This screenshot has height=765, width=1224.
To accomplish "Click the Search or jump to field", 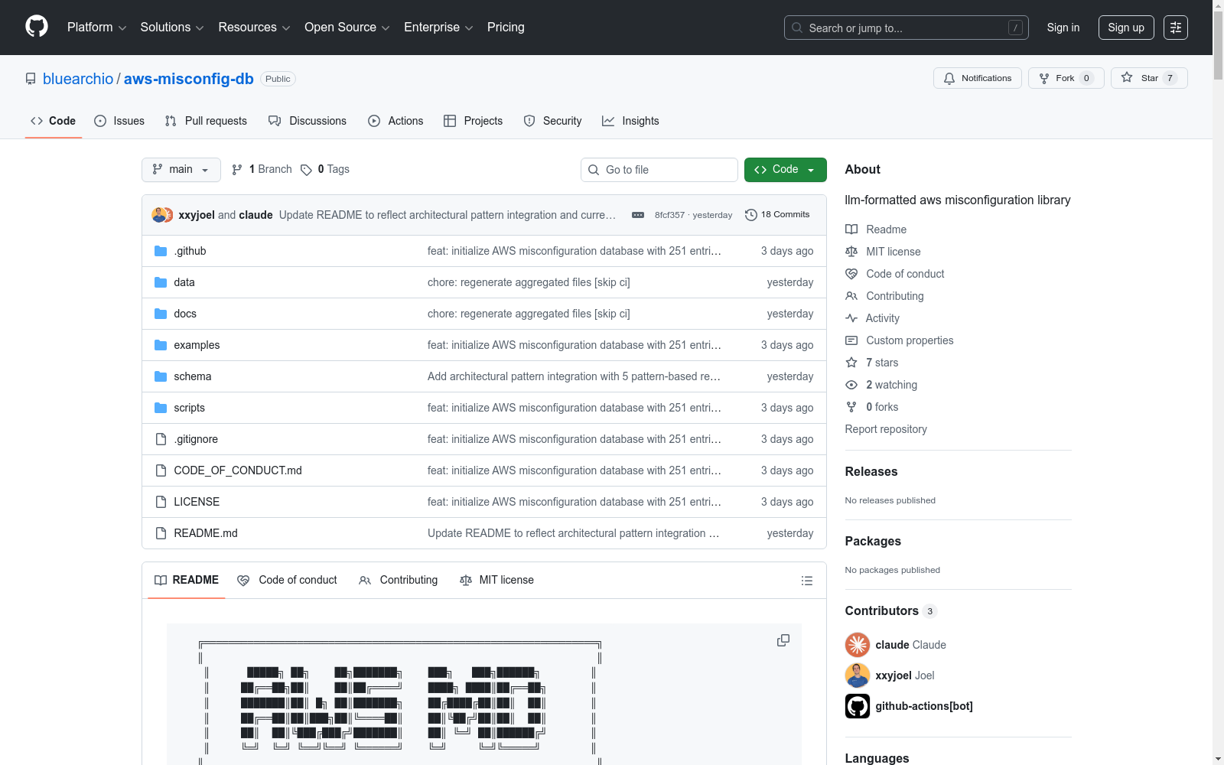I will [907, 28].
